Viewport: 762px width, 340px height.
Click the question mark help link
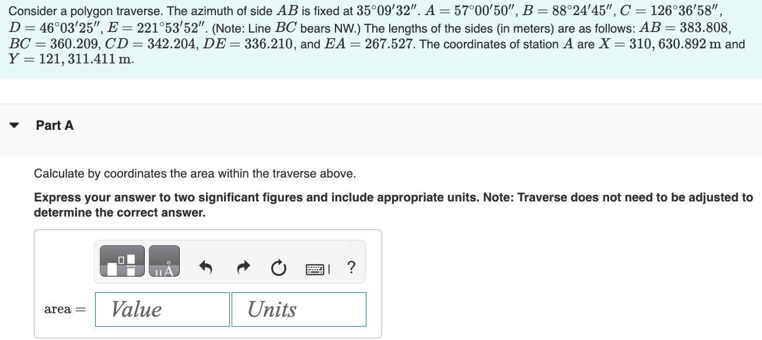[x=351, y=267]
